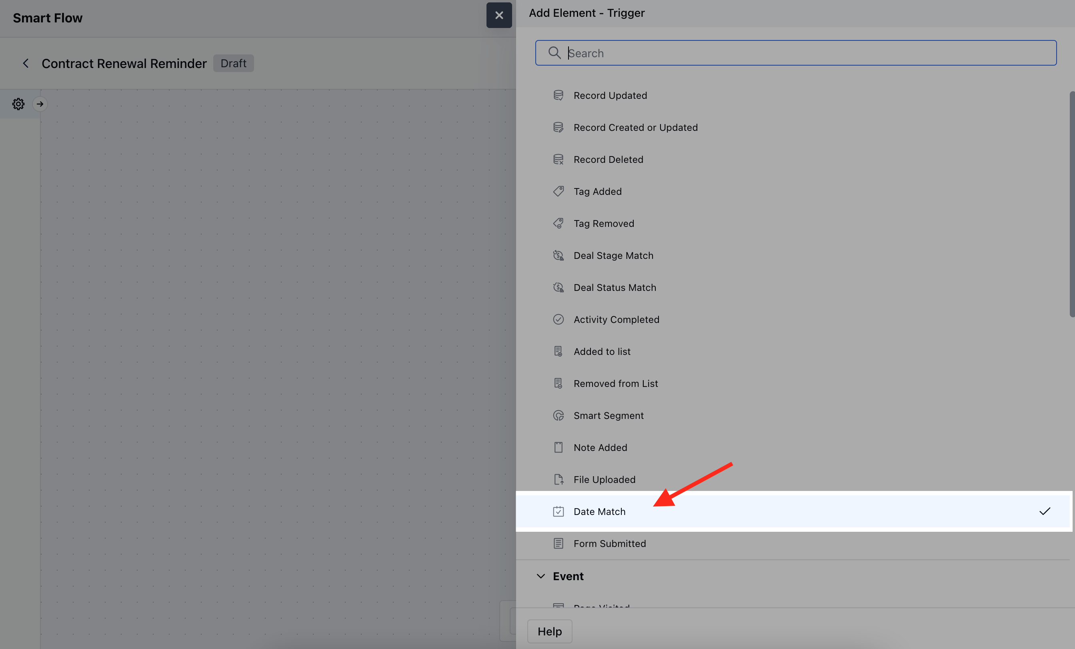1075x649 pixels.
Task: Select the Record Created or Updated trigger
Action: [635, 128]
